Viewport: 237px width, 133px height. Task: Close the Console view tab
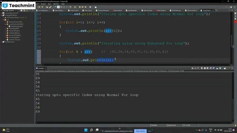click(x=45, y=68)
